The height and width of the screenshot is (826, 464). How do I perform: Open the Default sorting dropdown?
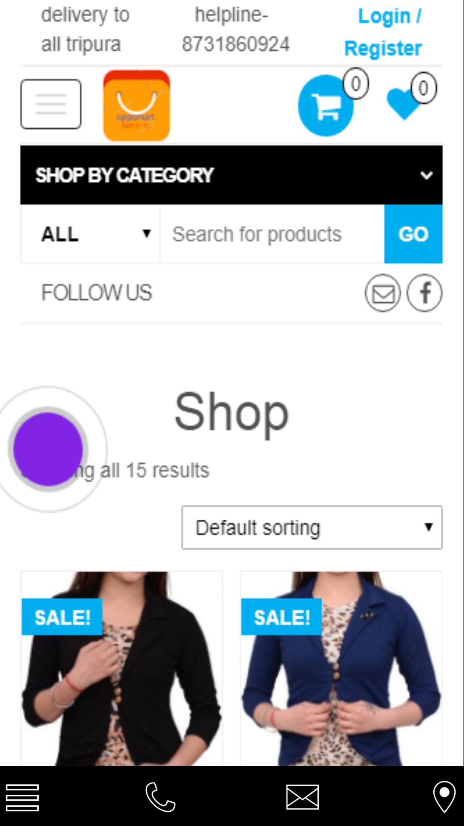312,527
